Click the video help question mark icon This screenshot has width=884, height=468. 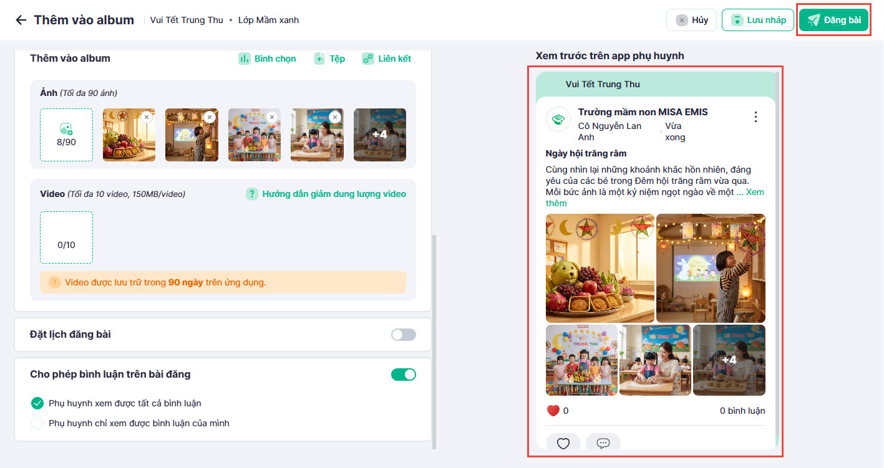(x=252, y=194)
